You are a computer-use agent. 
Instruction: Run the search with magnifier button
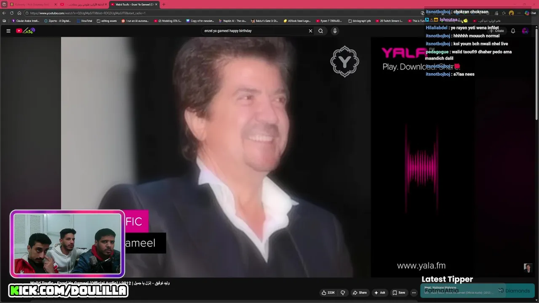pos(320,31)
